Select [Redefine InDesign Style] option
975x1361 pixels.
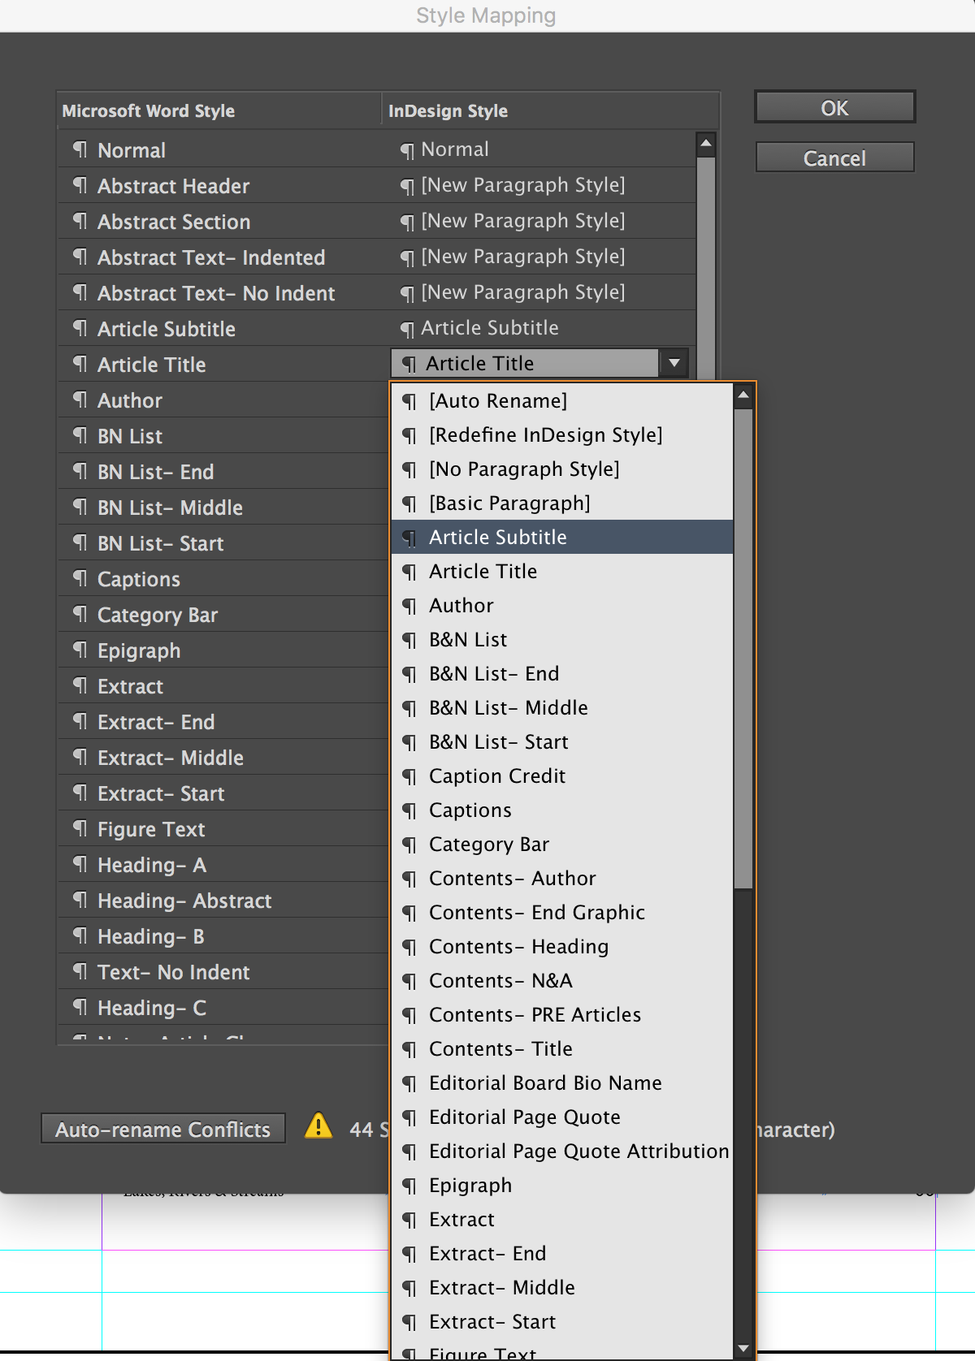click(x=562, y=434)
